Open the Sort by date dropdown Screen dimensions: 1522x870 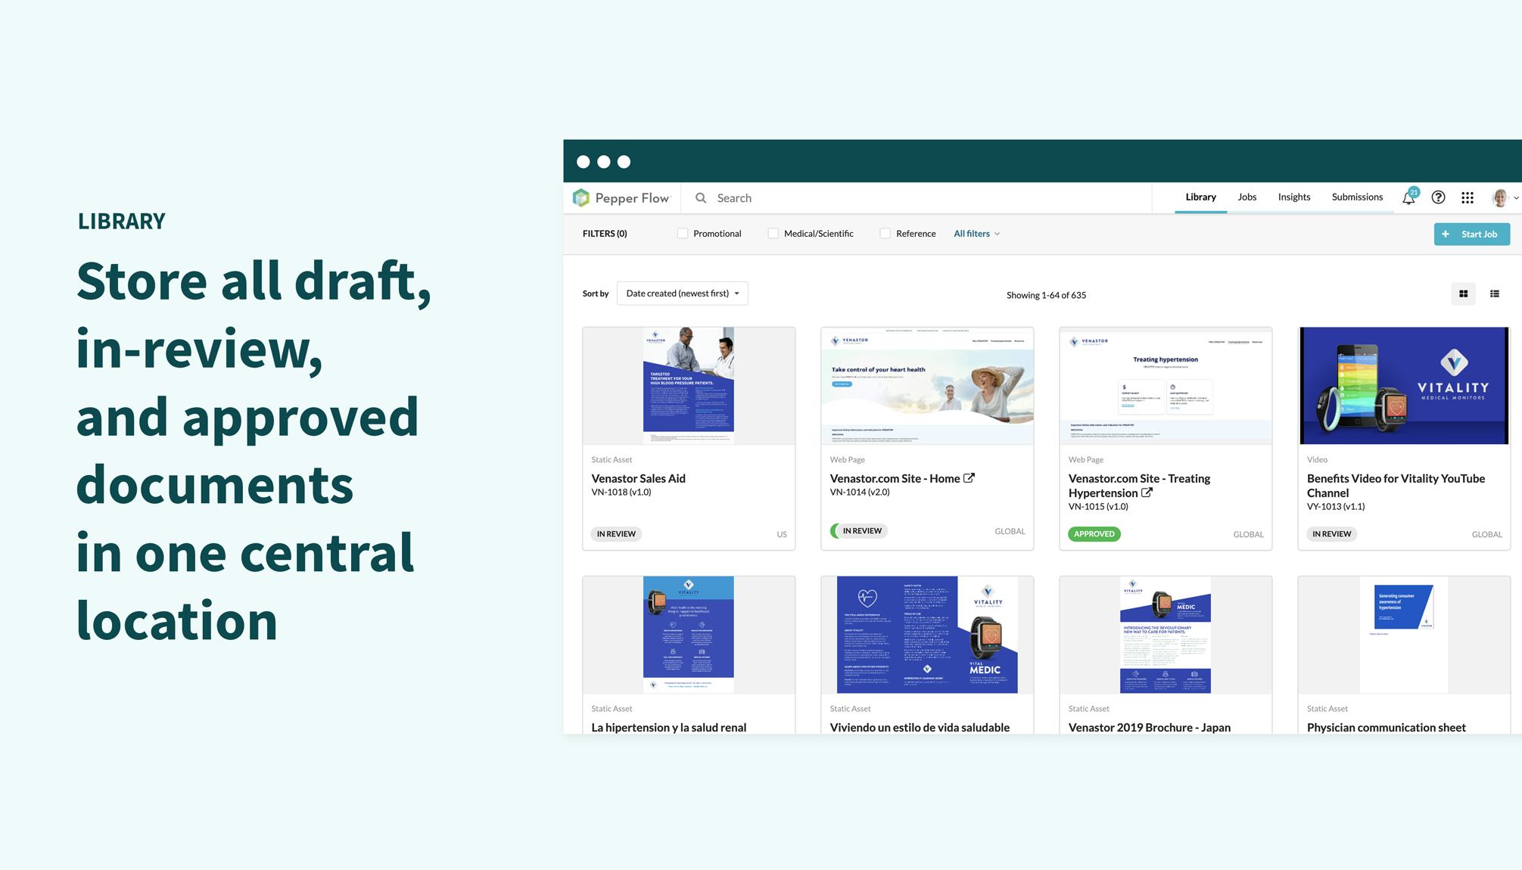coord(680,294)
